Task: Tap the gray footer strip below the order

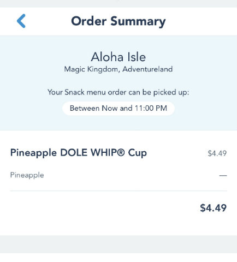Action: [x=118, y=244]
